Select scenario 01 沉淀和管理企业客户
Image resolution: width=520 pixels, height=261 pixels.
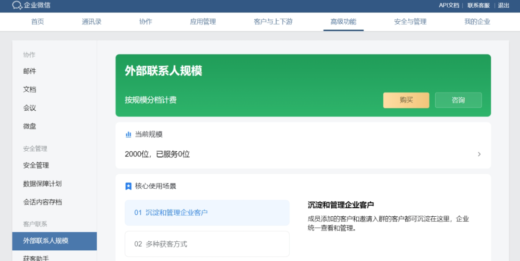(207, 212)
